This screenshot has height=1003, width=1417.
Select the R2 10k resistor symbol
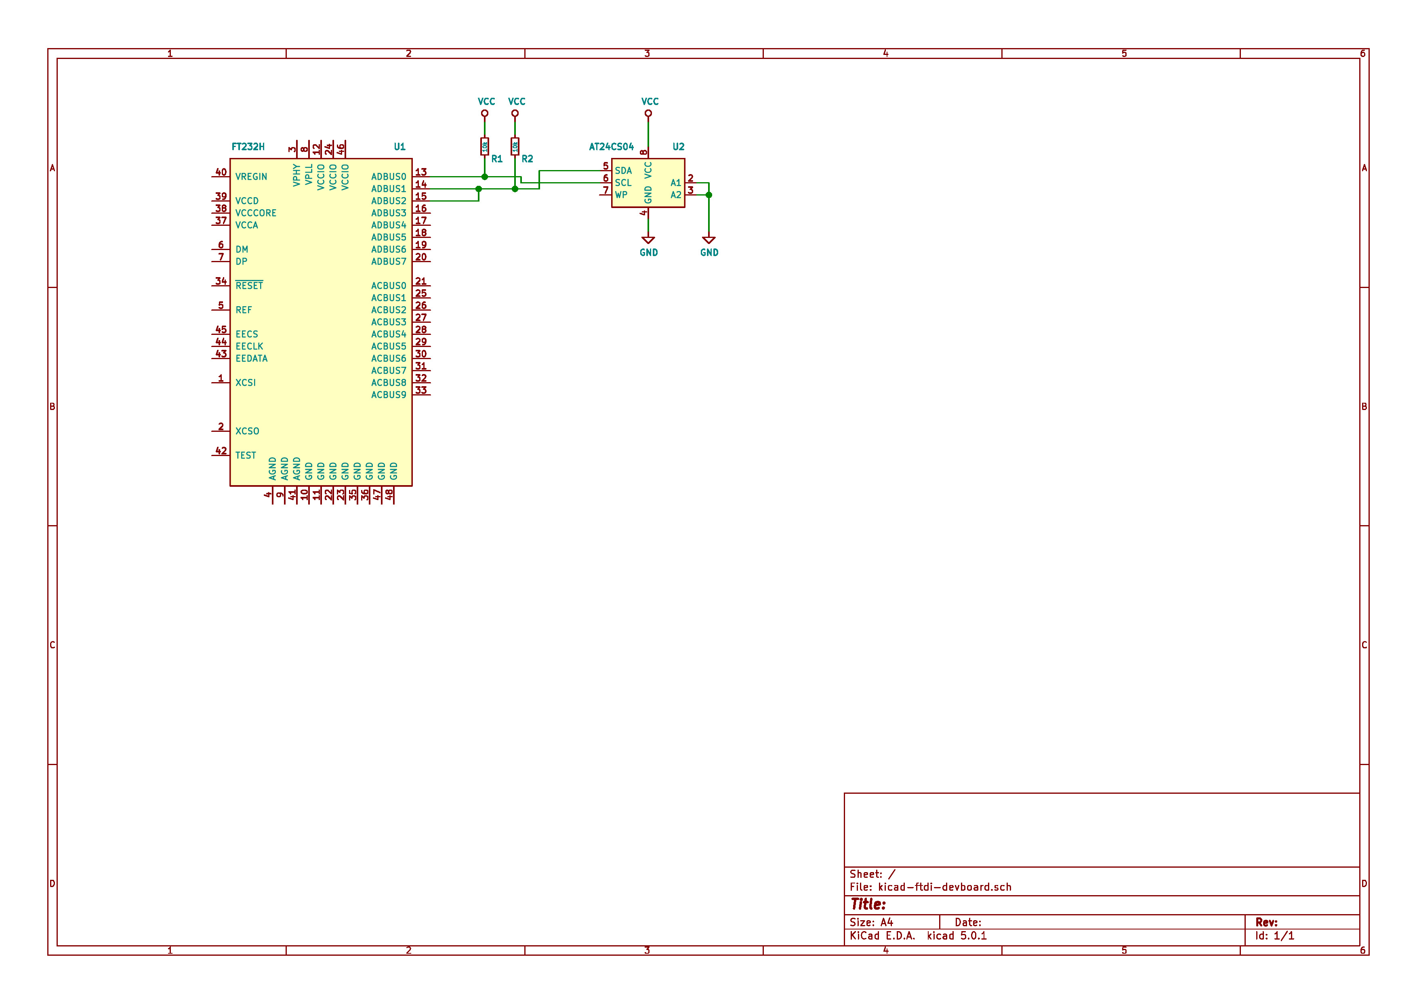coord(514,146)
